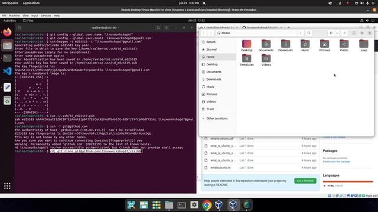Click Publish your first package link

(336, 161)
